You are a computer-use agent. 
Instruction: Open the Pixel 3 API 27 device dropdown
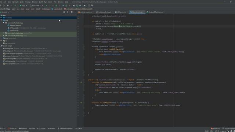(37, 5)
